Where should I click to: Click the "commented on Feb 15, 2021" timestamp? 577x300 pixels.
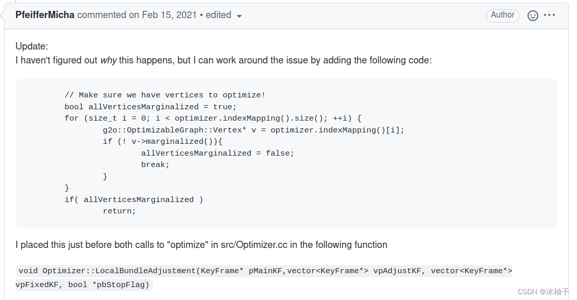tap(137, 15)
